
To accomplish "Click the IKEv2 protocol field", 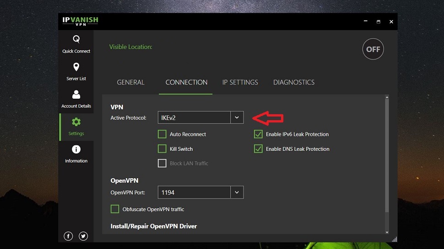I will [194, 117].
